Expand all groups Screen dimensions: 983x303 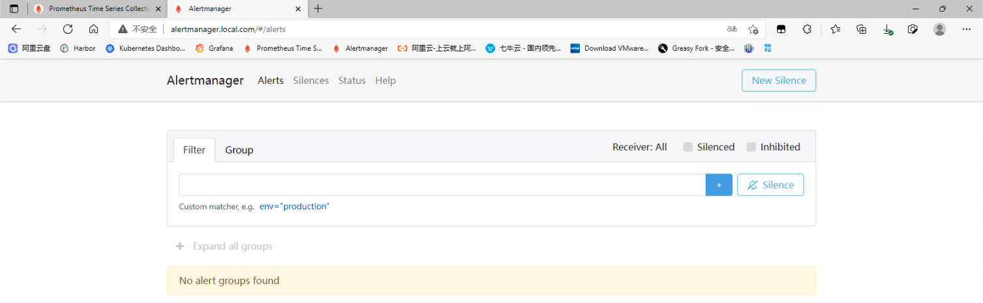(224, 246)
